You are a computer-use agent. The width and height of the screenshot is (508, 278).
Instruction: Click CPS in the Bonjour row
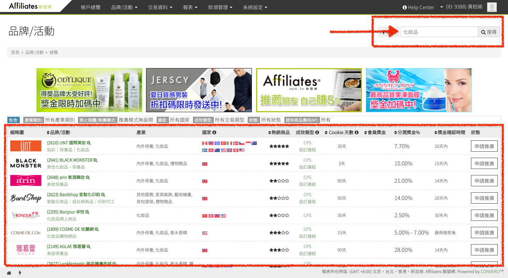click(x=307, y=215)
